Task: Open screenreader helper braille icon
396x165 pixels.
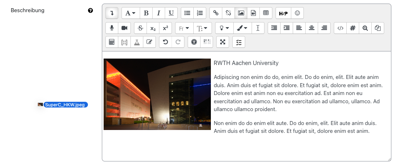Action: pyautogui.click(x=207, y=42)
